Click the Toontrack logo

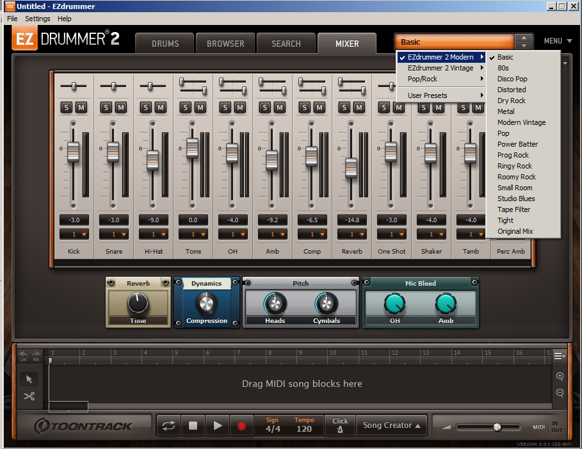click(x=83, y=426)
